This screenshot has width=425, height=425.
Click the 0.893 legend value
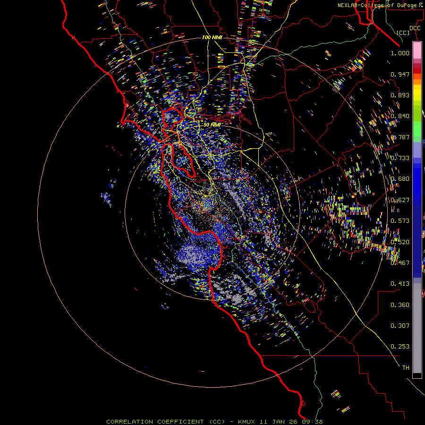pyautogui.click(x=400, y=95)
